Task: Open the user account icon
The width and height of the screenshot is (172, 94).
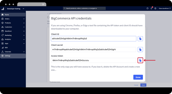Action: 155,8
